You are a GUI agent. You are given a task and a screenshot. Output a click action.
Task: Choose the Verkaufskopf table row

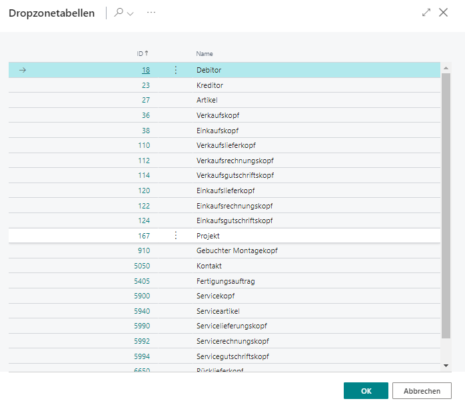click(218, 115)
